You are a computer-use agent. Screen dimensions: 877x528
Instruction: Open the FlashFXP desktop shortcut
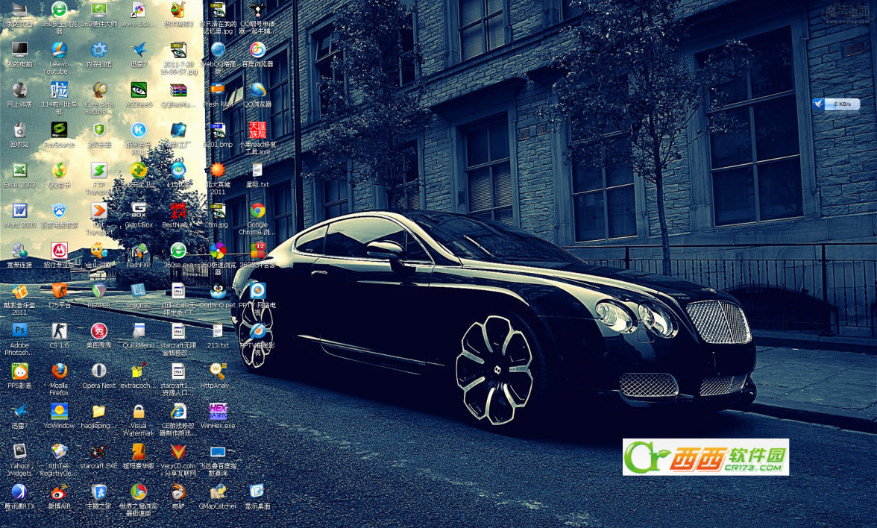coord(139,251)
